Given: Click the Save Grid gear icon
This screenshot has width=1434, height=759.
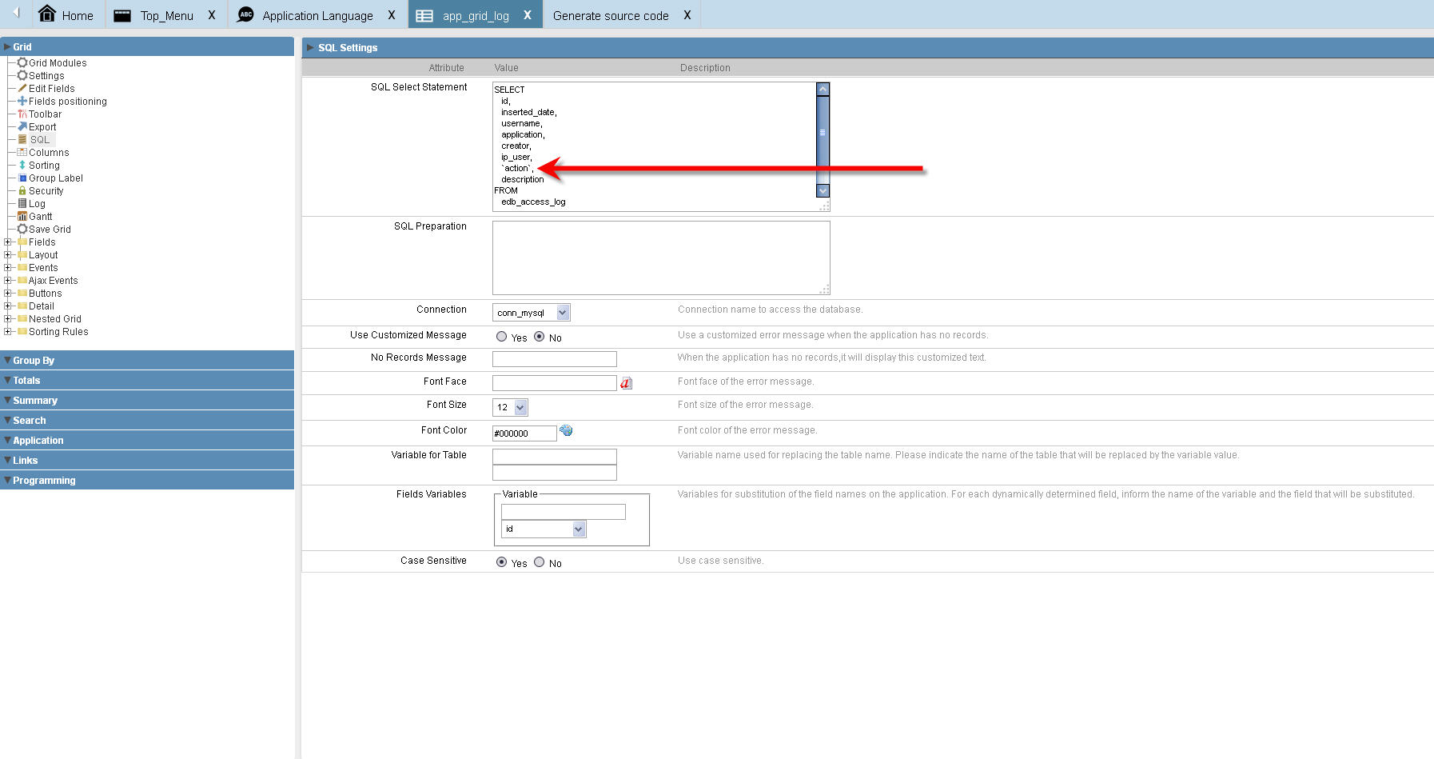Looking at the screenshot, I should coord(22,229).
